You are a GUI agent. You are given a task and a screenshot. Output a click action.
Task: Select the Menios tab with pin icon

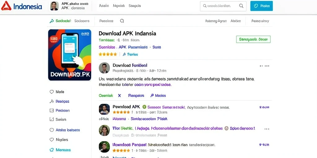click(x=158, y=96)
